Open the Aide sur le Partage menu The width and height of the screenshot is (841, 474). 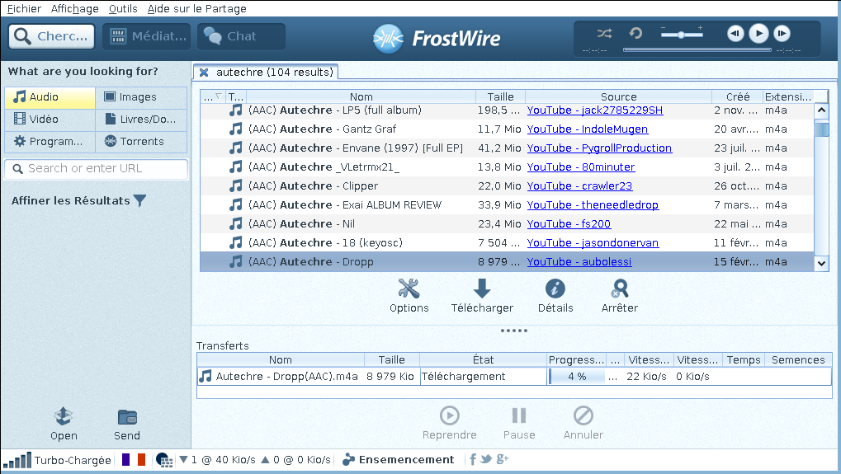pyautogui.click(x=197, y=8)
